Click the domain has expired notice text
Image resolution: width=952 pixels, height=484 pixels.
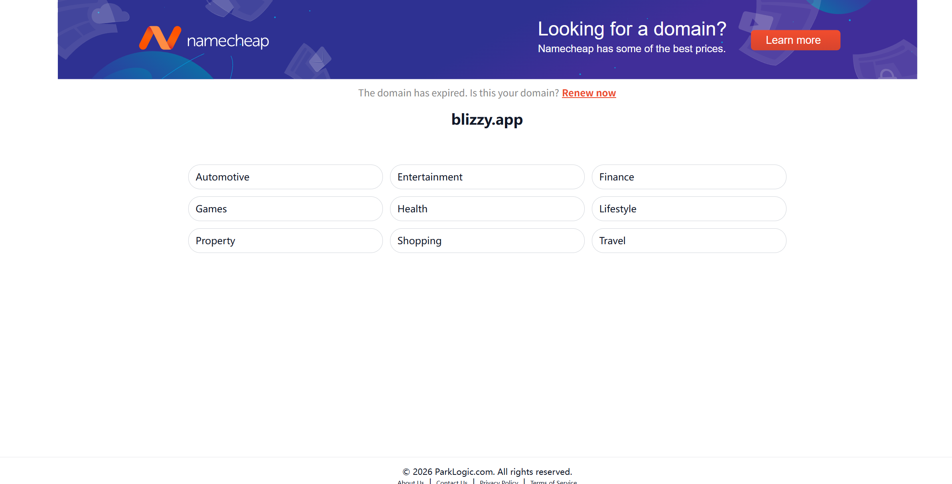pyautogui.click(x=459, y=93)
